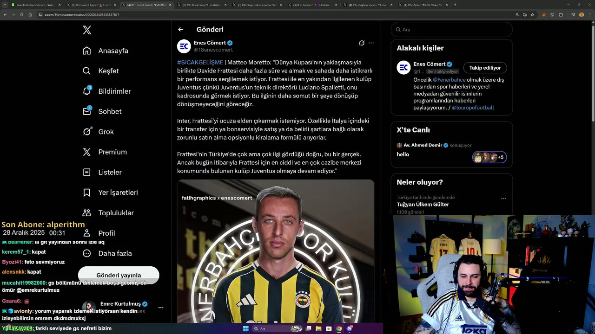
Task: Open @Fenerbahce mention link
Action: [449, 80]
